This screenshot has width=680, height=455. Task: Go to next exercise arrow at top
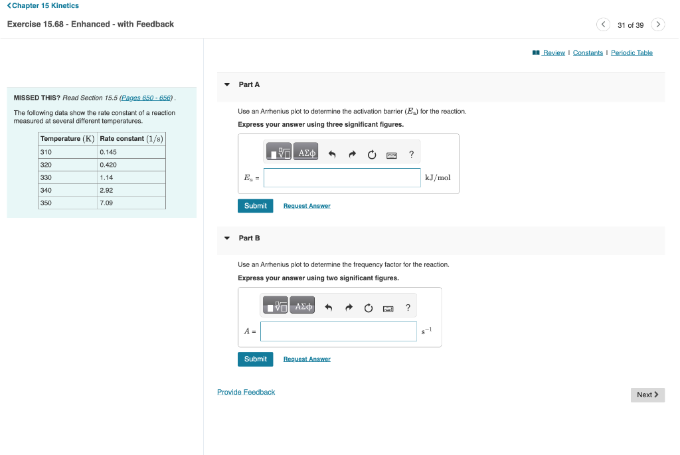click(658, 25)
